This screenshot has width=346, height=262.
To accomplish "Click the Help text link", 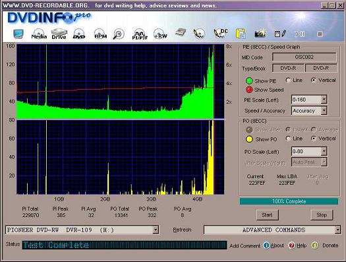I will click(302, 246).
